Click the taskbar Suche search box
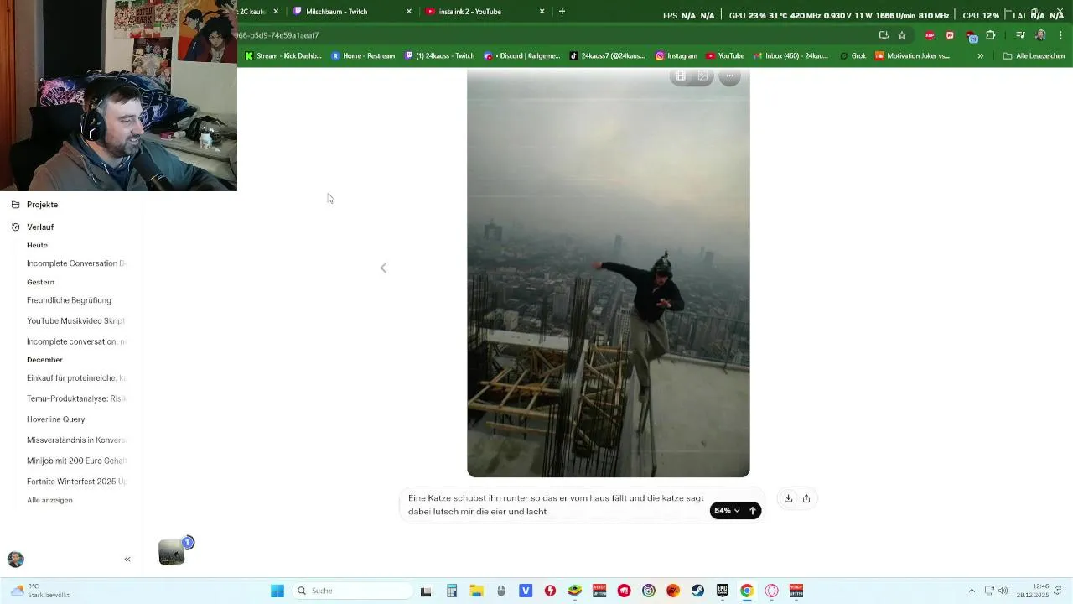Image resolution: width=1073 pixels, height=604 pixels. tap(352, 591)
